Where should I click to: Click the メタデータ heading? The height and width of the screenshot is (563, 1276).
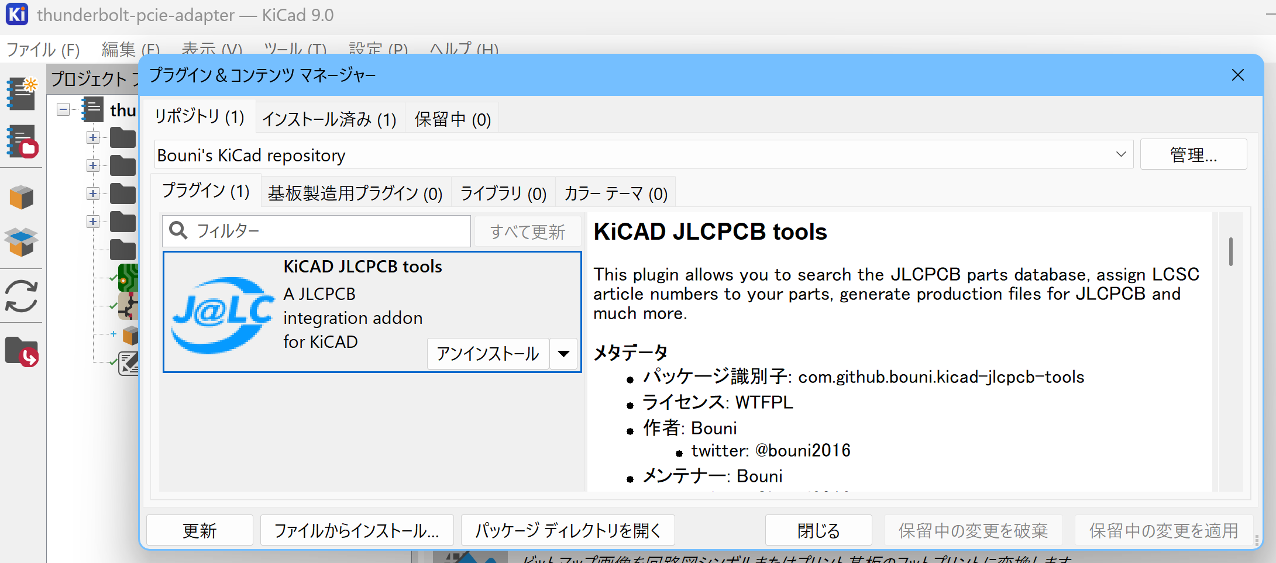631,353
